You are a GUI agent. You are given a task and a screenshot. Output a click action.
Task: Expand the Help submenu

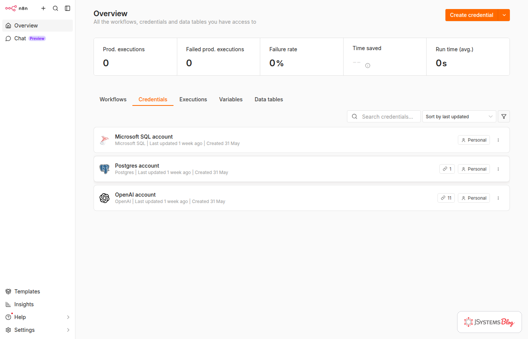[68, 317]
